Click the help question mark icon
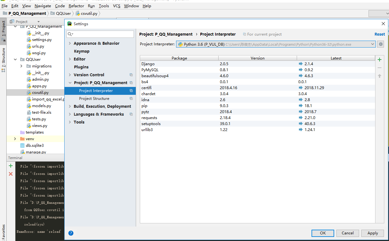389x241 pixels. [71, 233]
